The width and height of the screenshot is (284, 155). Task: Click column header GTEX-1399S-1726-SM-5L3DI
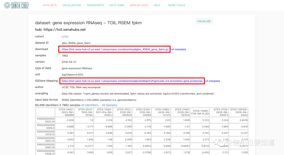[200, 112]
